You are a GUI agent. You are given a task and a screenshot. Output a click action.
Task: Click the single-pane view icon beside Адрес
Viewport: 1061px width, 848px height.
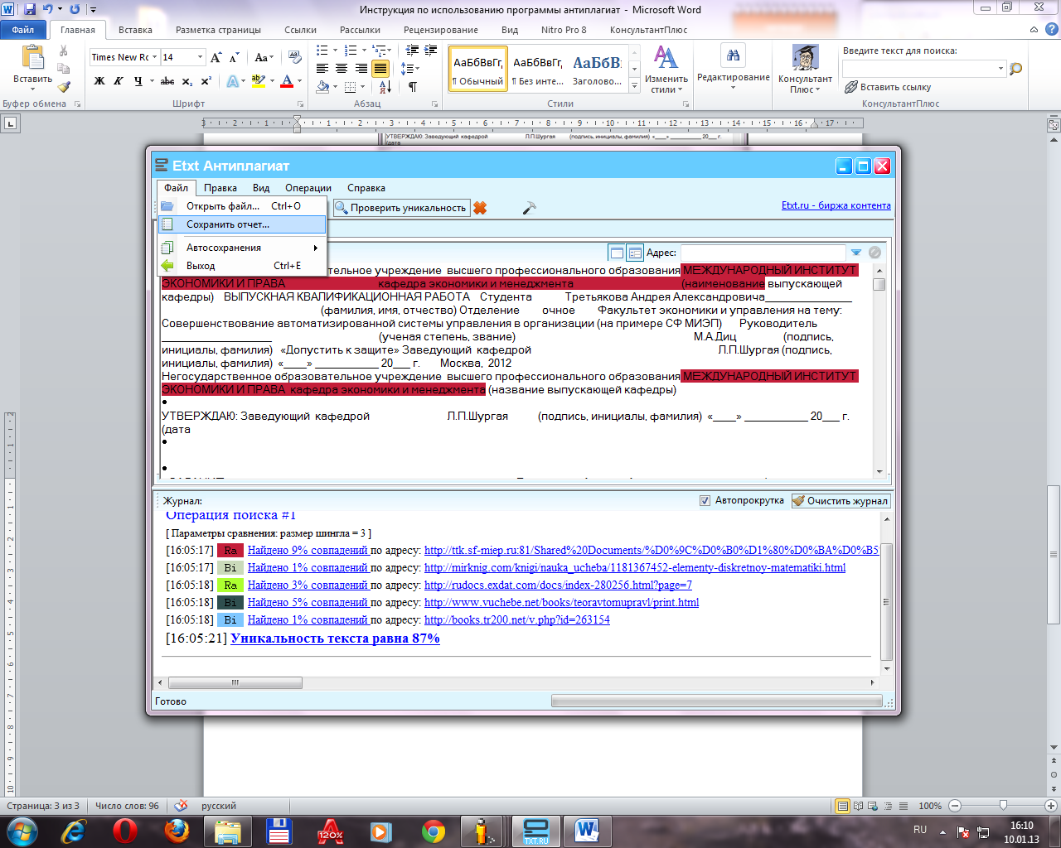[617, 253]
